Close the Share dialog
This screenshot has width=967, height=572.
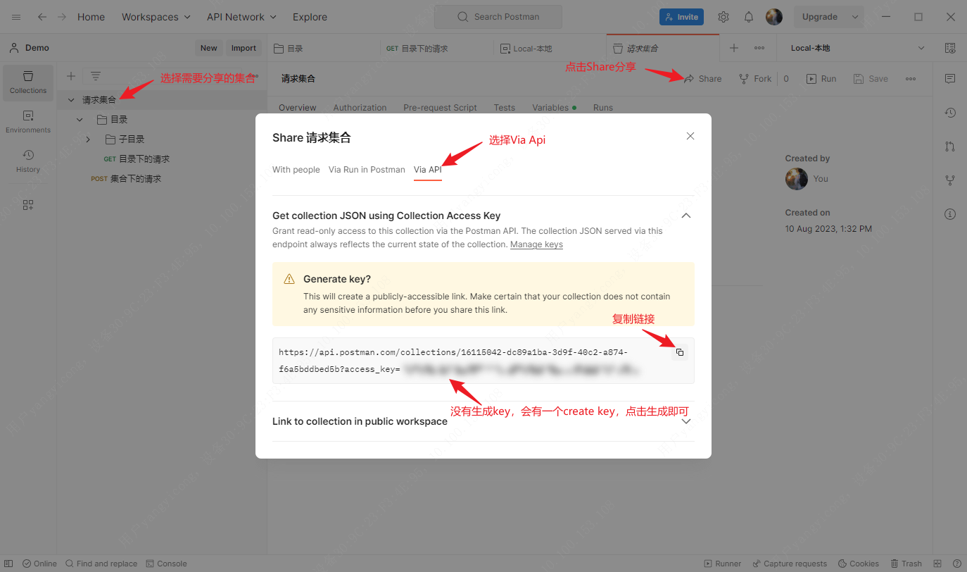(x=690, y=136)
